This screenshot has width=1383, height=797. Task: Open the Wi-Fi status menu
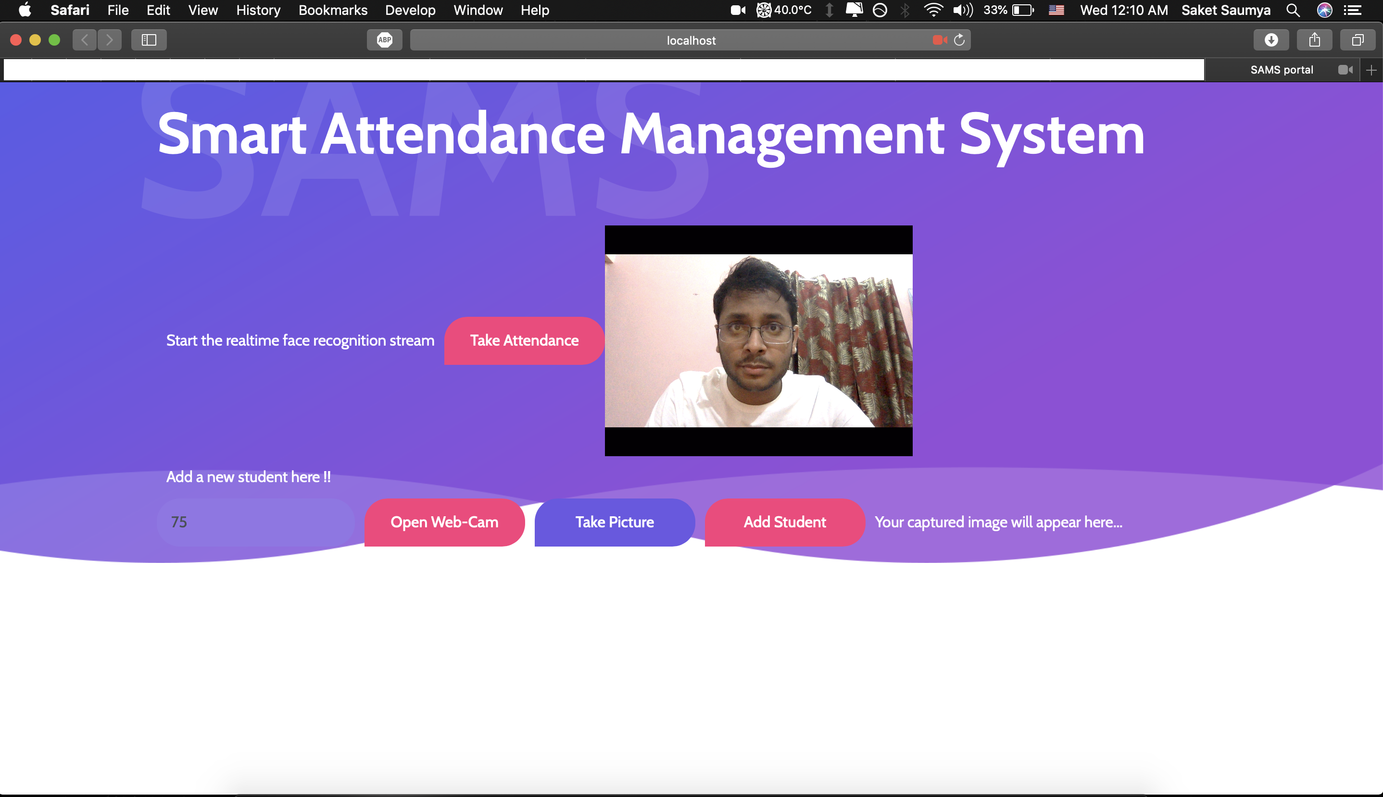point(933,10)
